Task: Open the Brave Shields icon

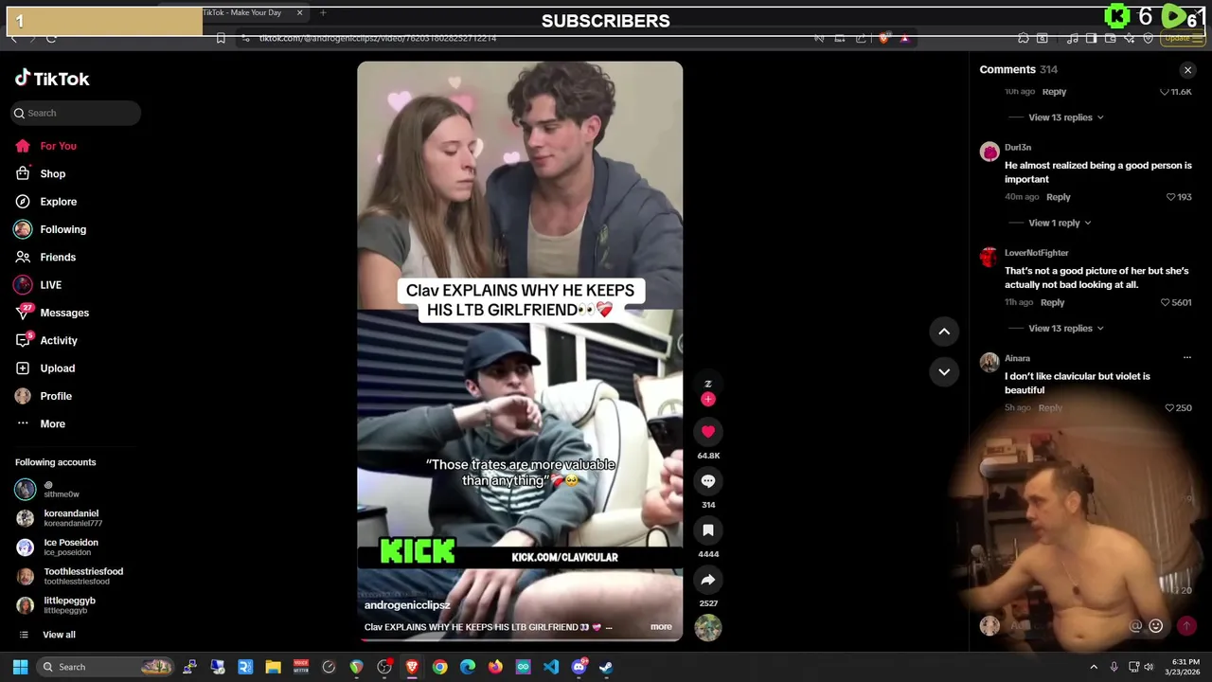Action: [x=883, y=38]
